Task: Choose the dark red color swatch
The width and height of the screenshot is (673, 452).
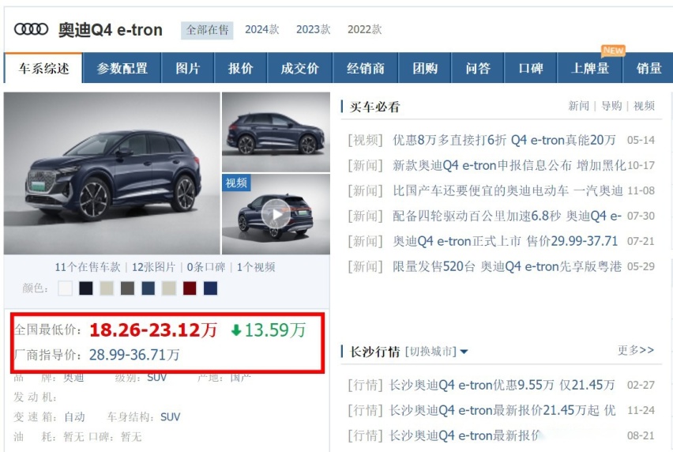Action: (190, 288)
